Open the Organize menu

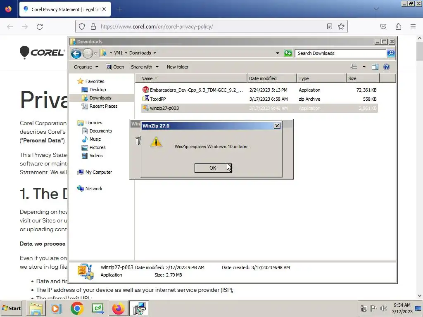[x=86, y=67]
